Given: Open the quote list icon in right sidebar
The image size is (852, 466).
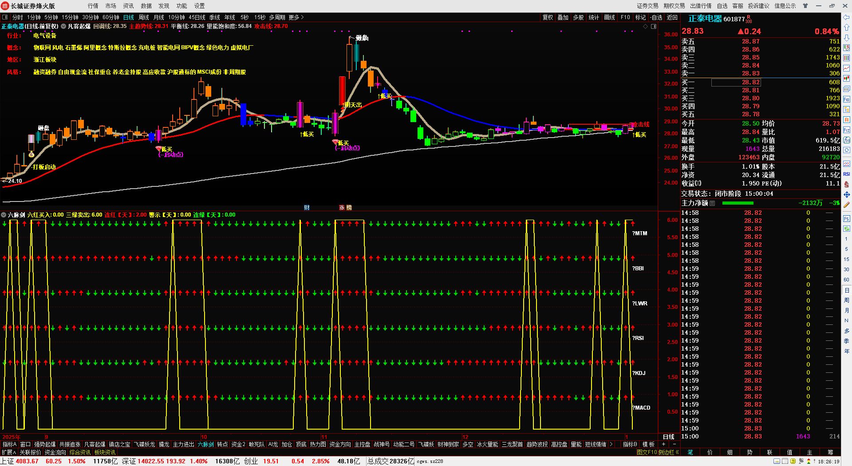Looking at the screenshot, I should click(x=847, y=58).
